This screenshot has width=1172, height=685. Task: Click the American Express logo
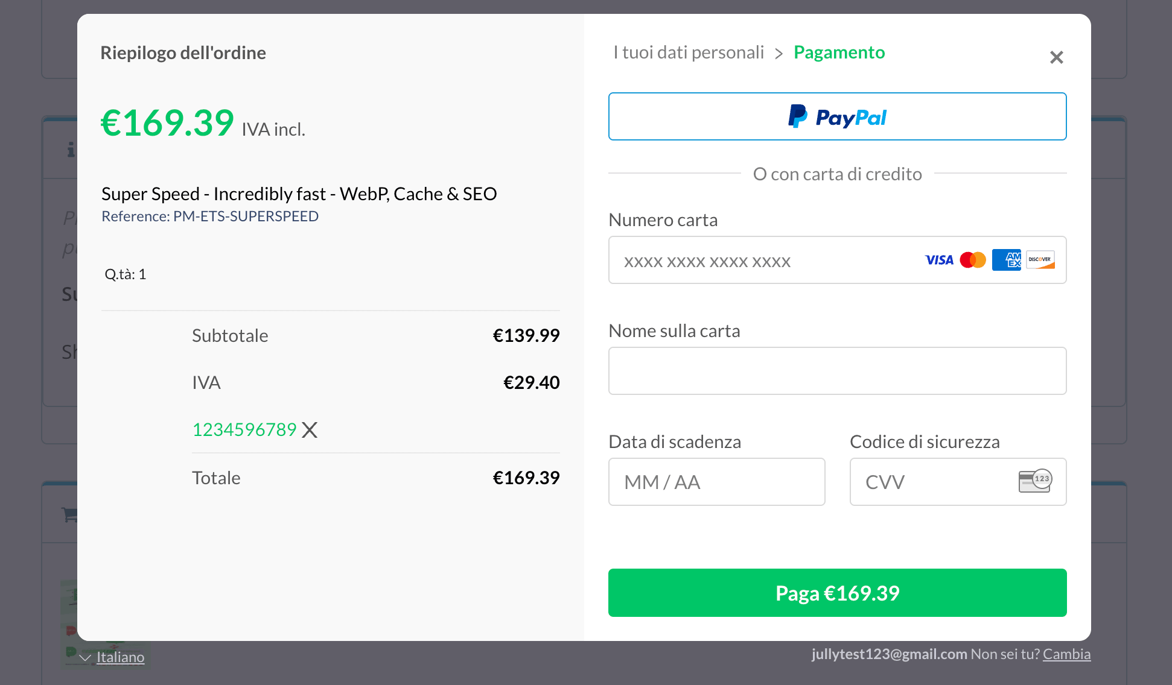click(1006, 260)
